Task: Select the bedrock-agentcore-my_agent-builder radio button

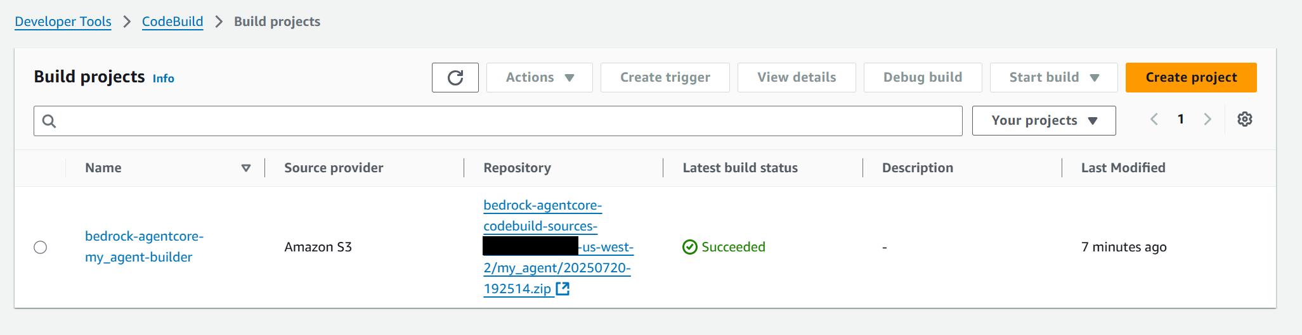Action: pyautogui.click(x=41, y=247)
